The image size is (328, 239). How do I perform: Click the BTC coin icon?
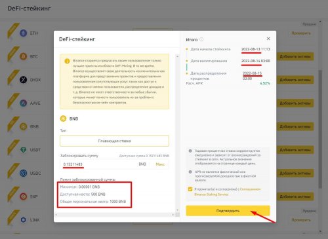pos(23,56)
